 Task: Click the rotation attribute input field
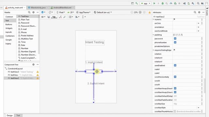(186, 54)
